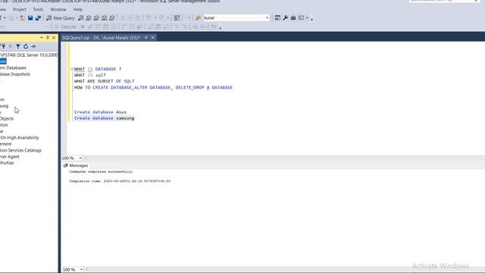Image resolution: width=485 pixels, height=273 pixels.
Task: Click Object Explorer disconnect plug icon
Action: (3, 46)
